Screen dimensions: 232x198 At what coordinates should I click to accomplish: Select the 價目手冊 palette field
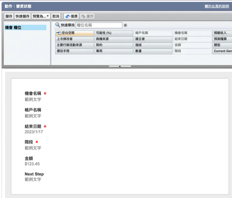(x=74, y=51)
